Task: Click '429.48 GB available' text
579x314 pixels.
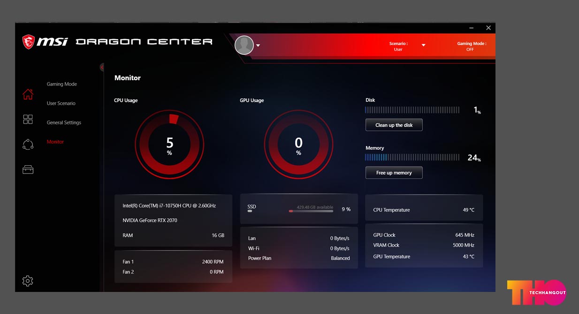Action: point(315,207)
